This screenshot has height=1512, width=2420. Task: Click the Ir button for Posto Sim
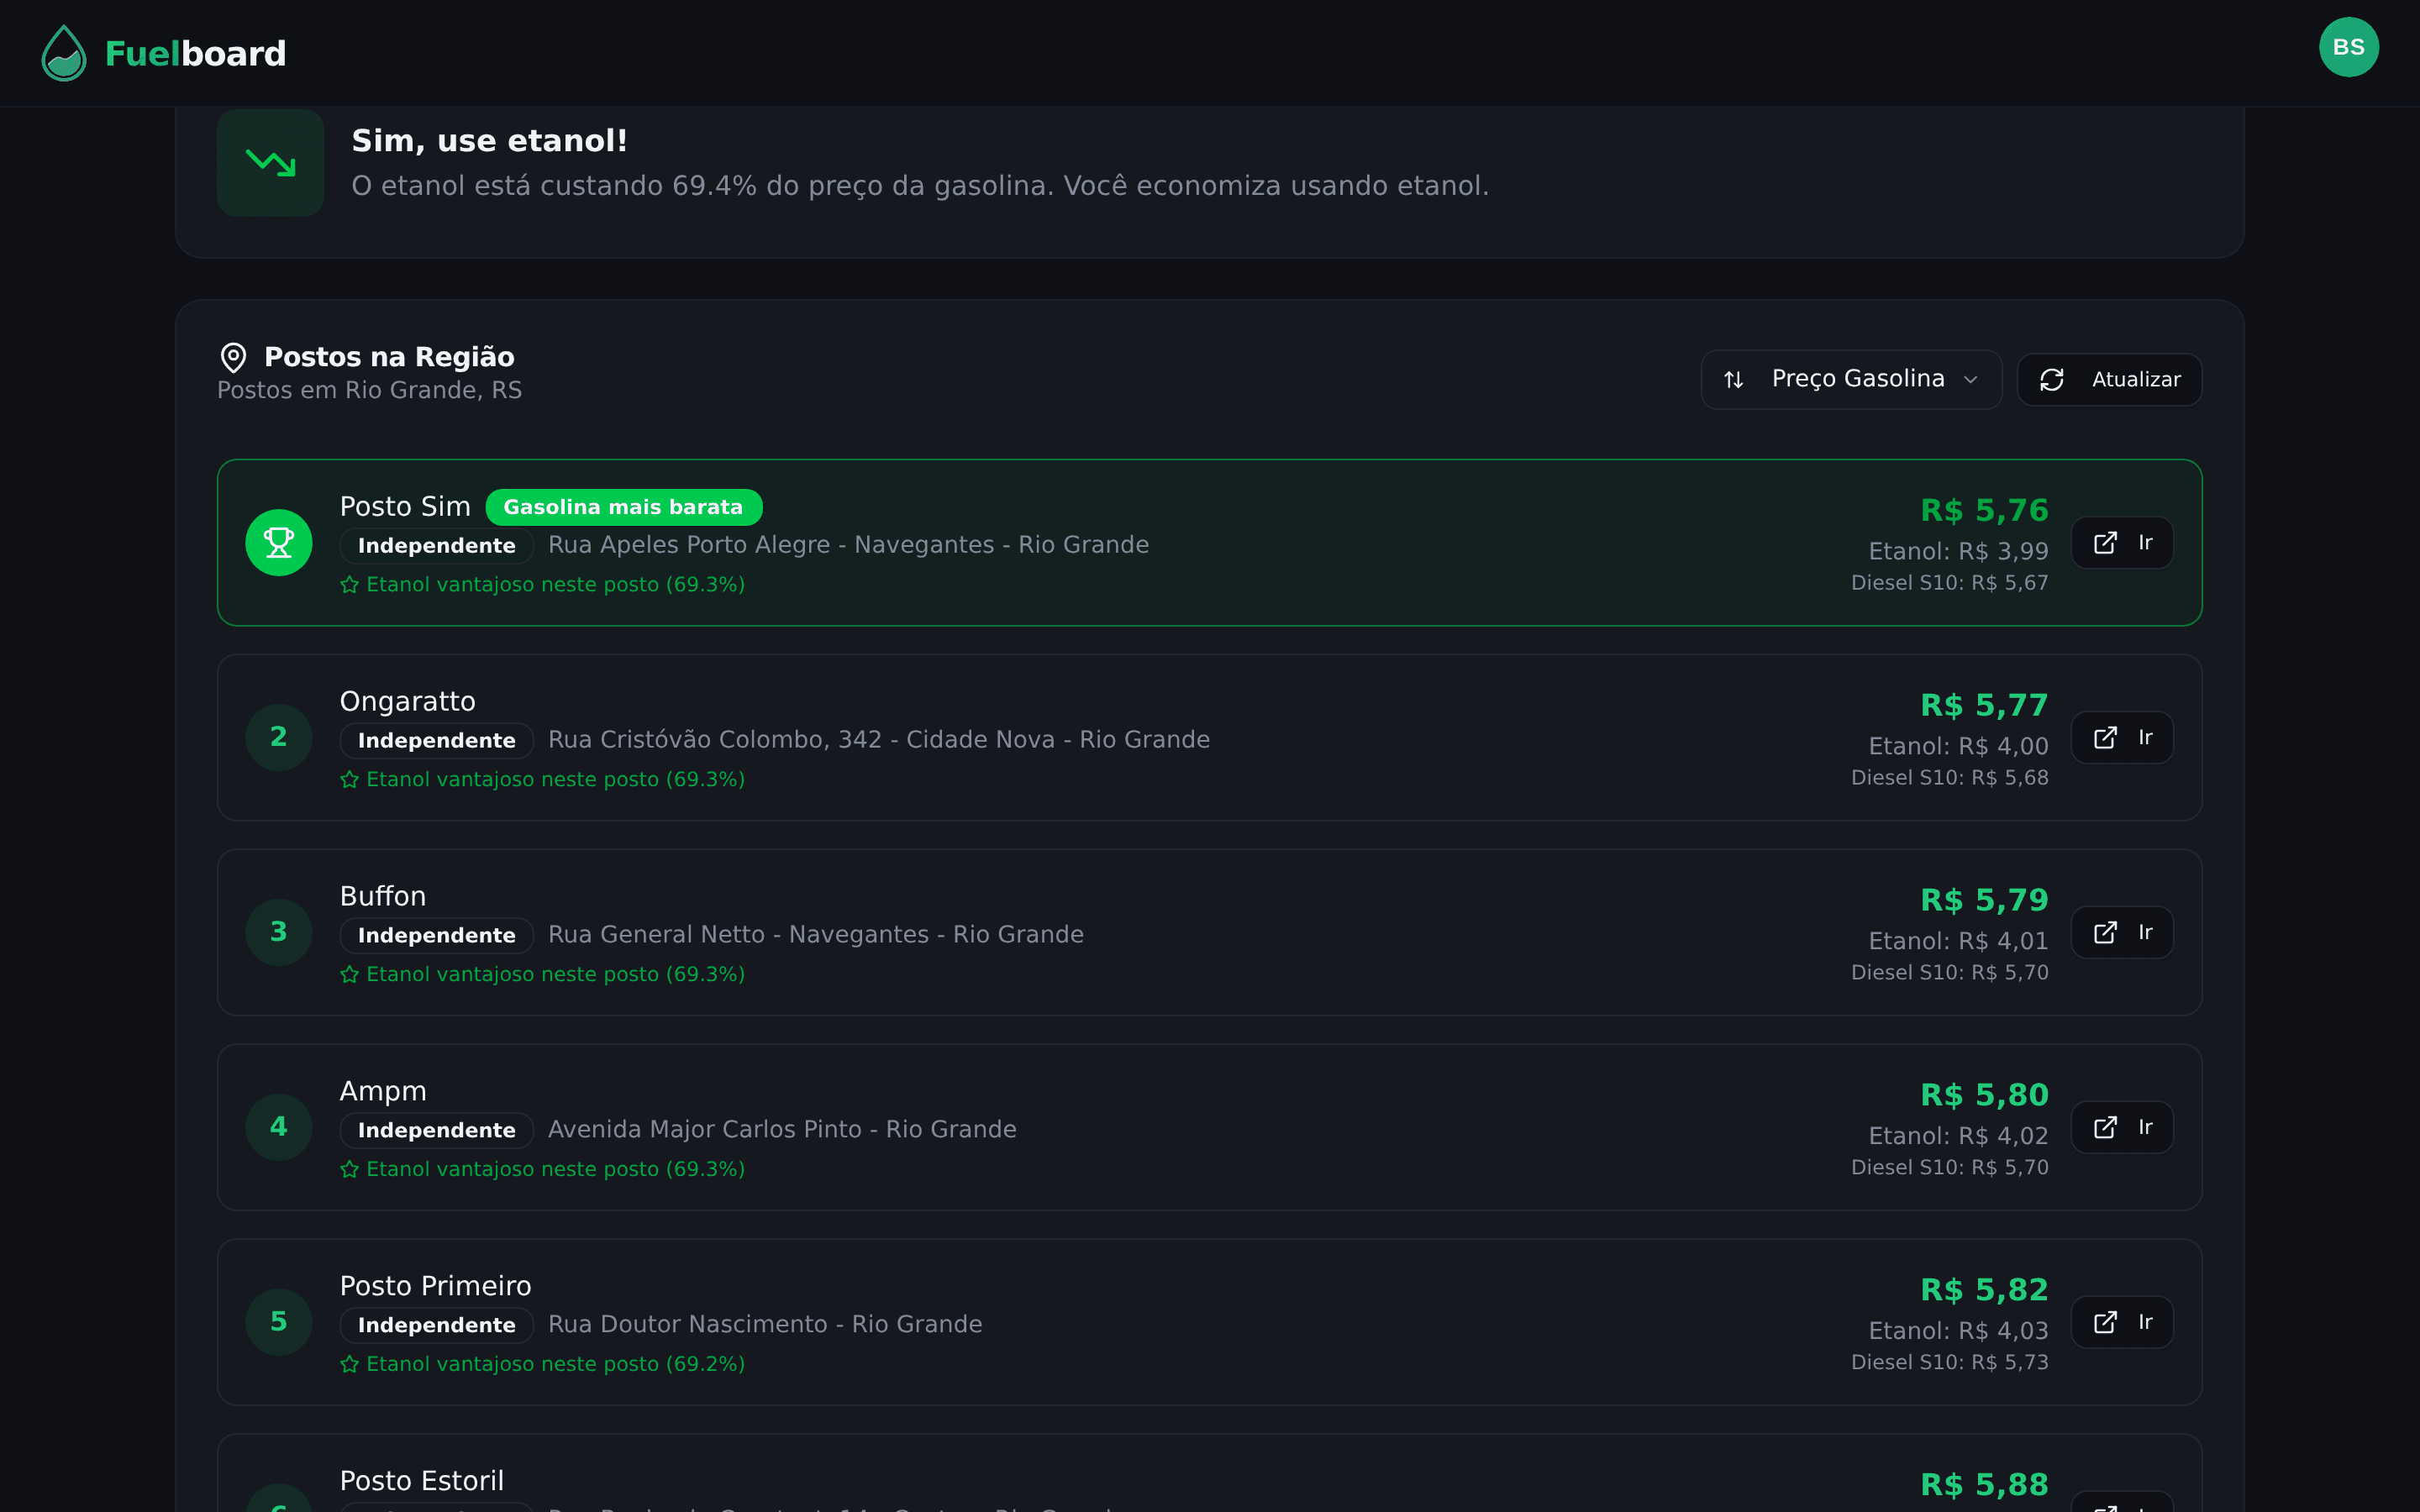[2121, 543]
